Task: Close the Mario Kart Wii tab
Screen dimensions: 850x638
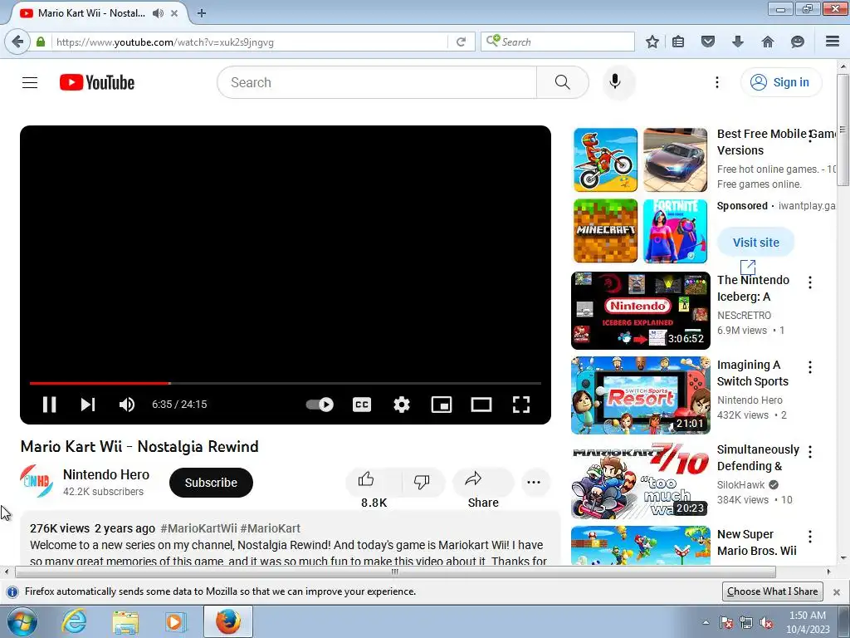Action: 174,13
